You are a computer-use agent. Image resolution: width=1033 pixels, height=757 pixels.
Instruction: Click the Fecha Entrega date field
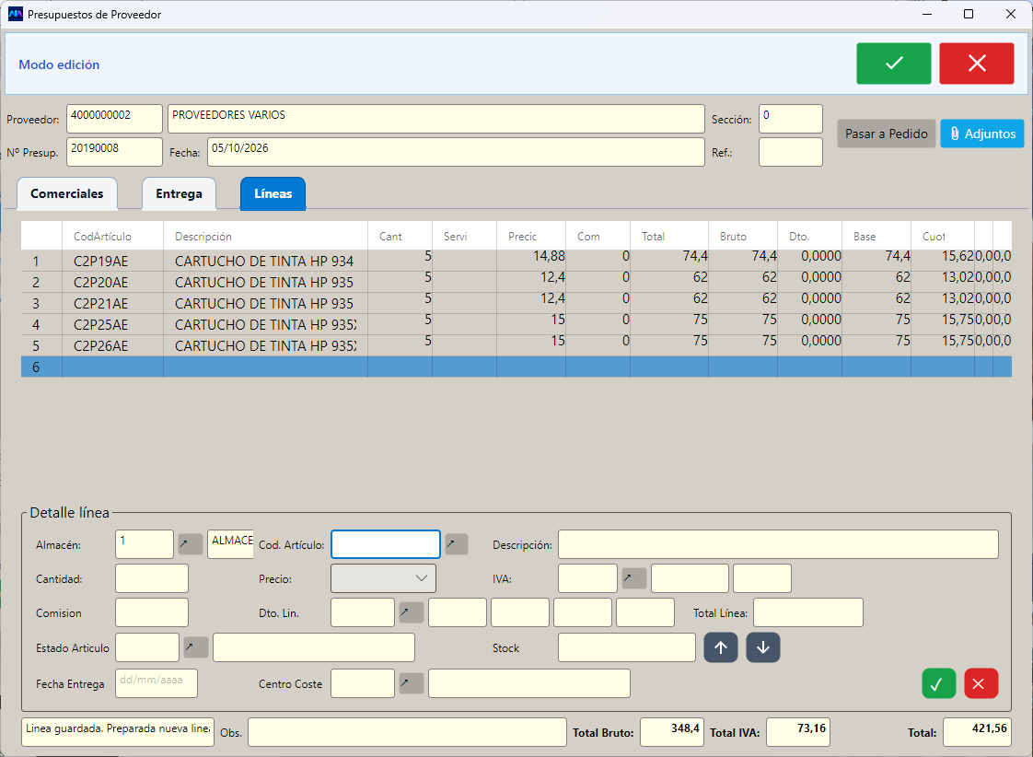(157, 683)
